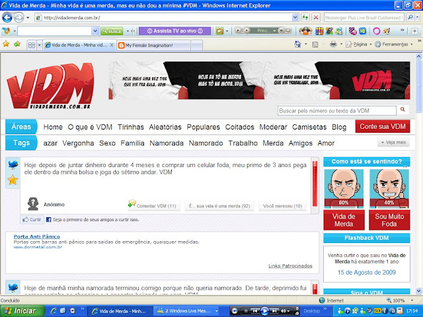Image resolution: width=423 pixels, height=317 pixels.
Task: Expand the recent pages dropdown next to Forward
Action: (x=28, y=18)
